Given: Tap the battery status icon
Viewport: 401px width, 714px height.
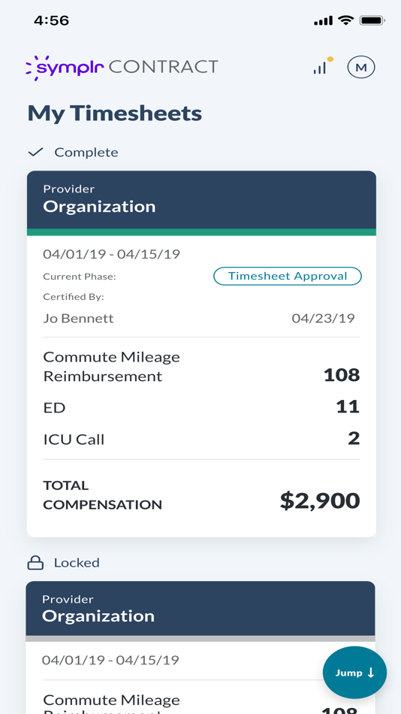Looking at the screenshot, I should click(x=372, y=20).
